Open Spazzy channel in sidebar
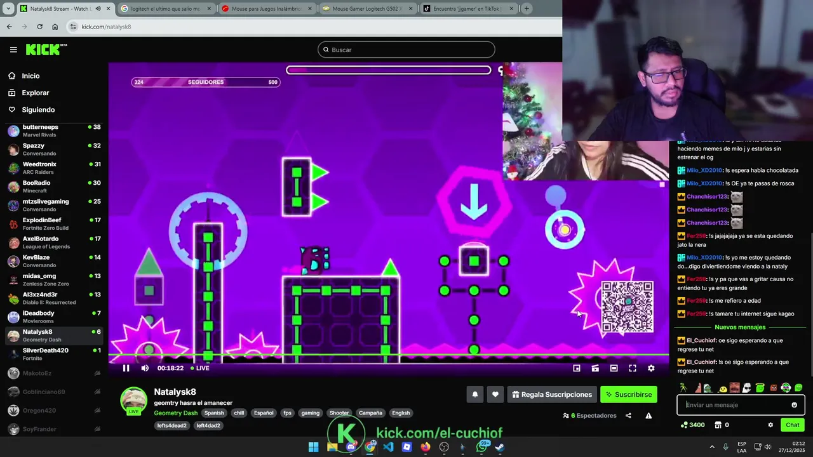This screenshot has height=457, width=813. point(54,149)
